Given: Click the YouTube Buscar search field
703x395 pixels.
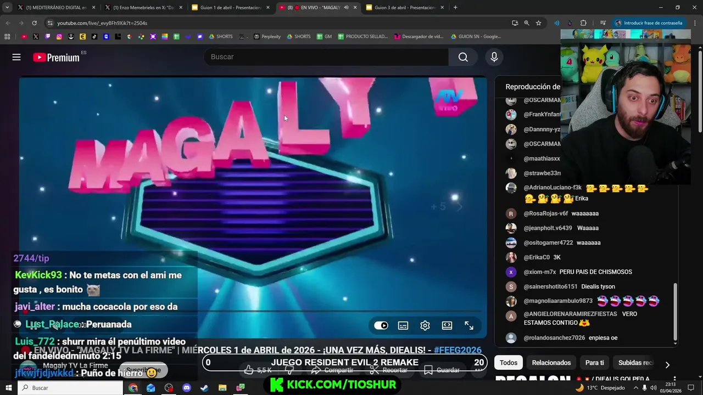Looking at the screenshot, I should (327, 57).
